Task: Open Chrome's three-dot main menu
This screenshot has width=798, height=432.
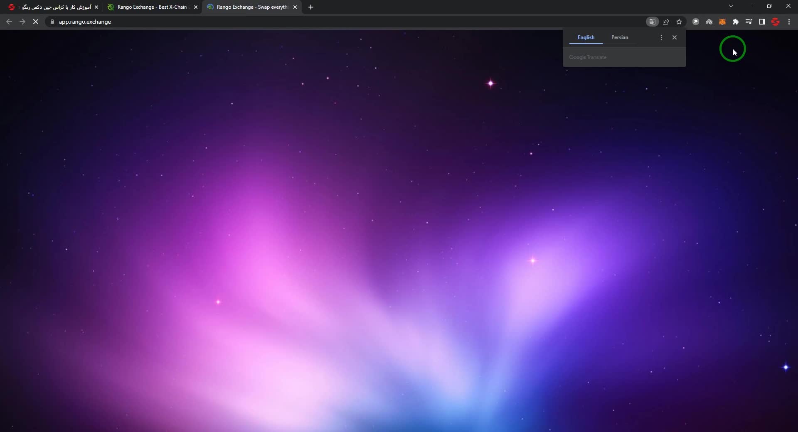Action: (789, 22)
